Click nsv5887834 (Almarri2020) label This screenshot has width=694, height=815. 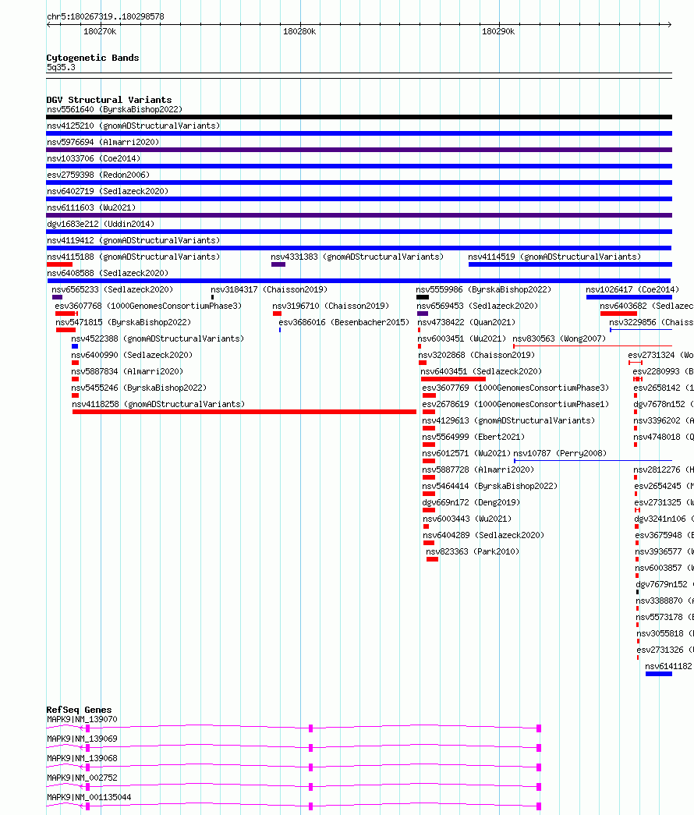[x=127, y=372]
